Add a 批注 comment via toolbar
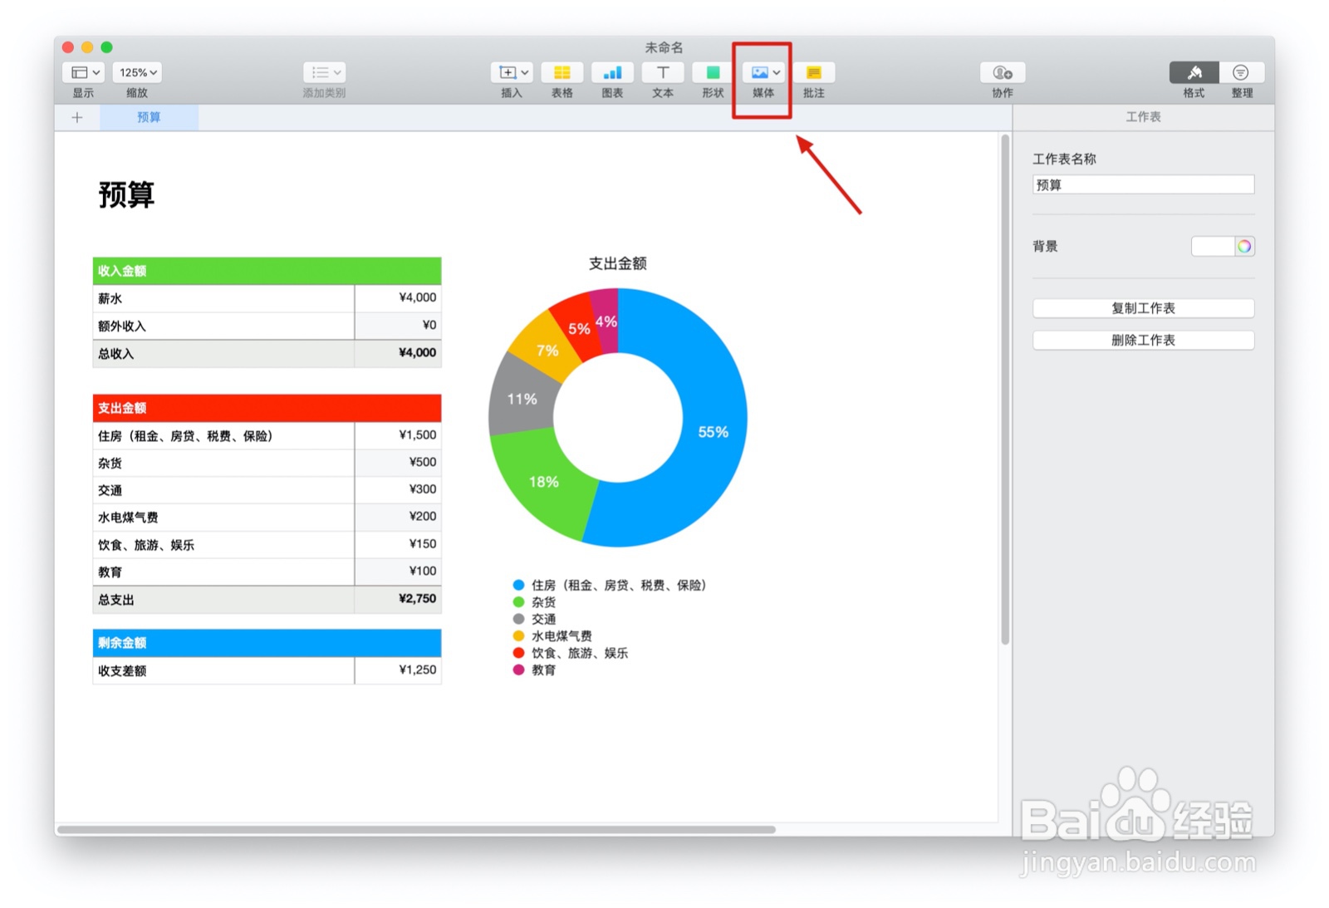This screenshot has height=908, width=1329. coord(814,72)
